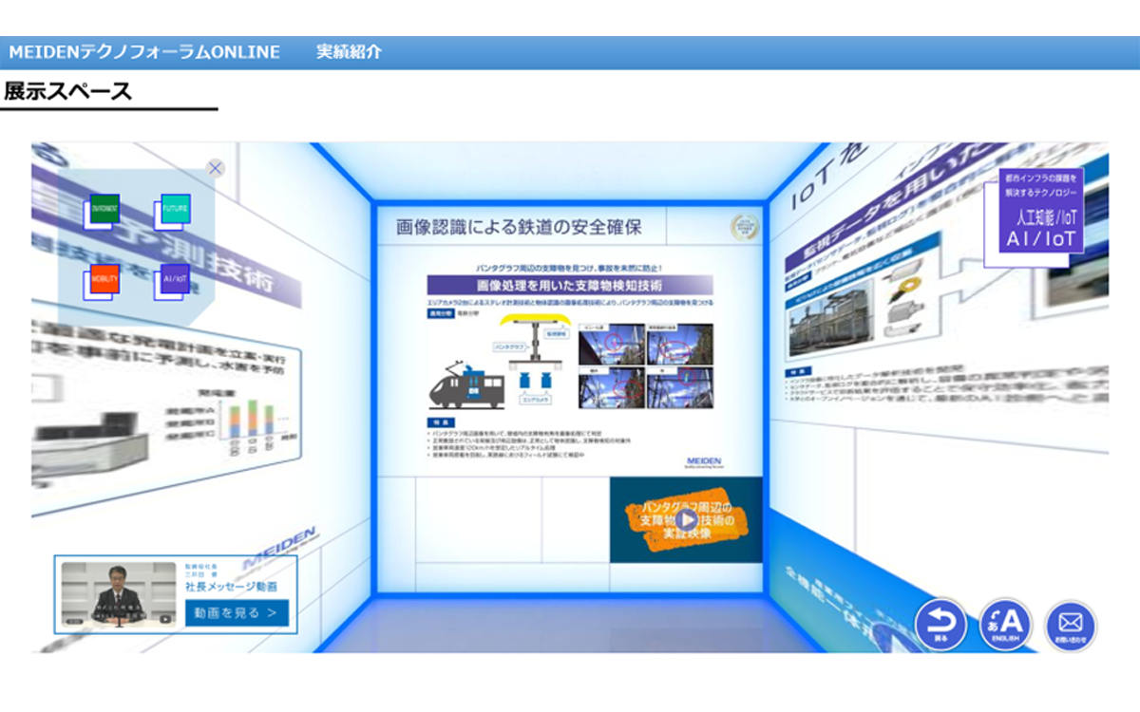Viewport: 1140px width, 712px height.
Task: Click the 画像認識による鉄道の安全確保 title
Action: (x=519, y=227)
